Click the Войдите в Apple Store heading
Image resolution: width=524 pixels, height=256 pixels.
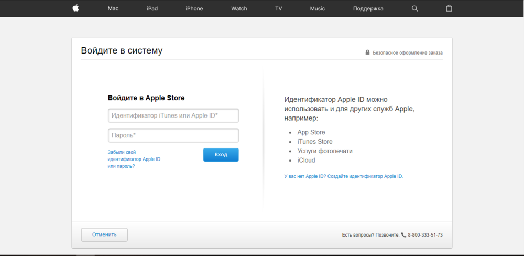click(146, 98)
